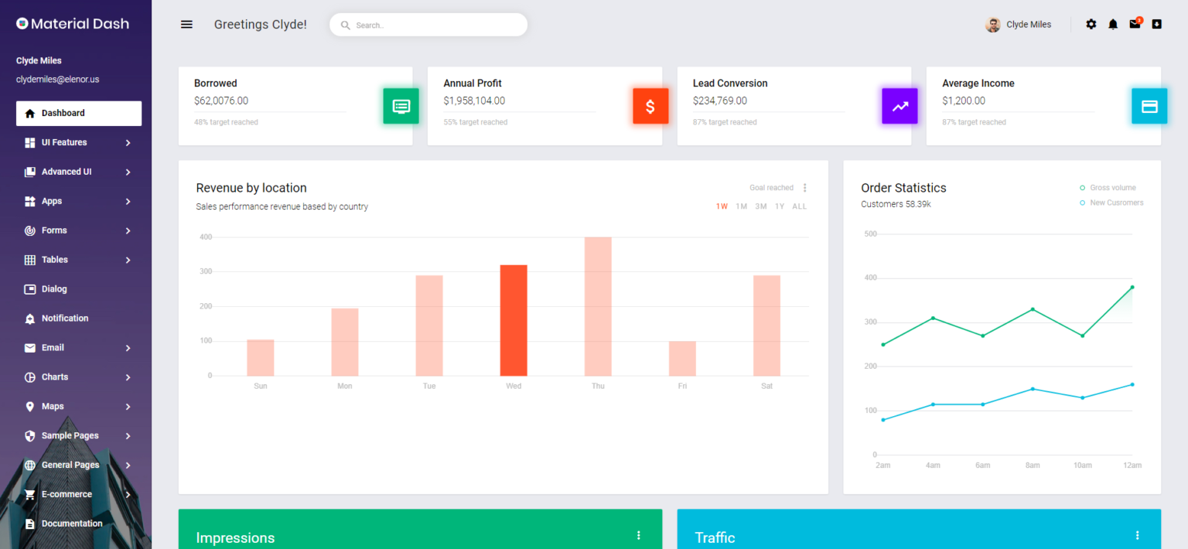Viewport: 1188px width, 549px height.
Task: Click the green message icon on Borrowed card
Action: coord(401,106)
